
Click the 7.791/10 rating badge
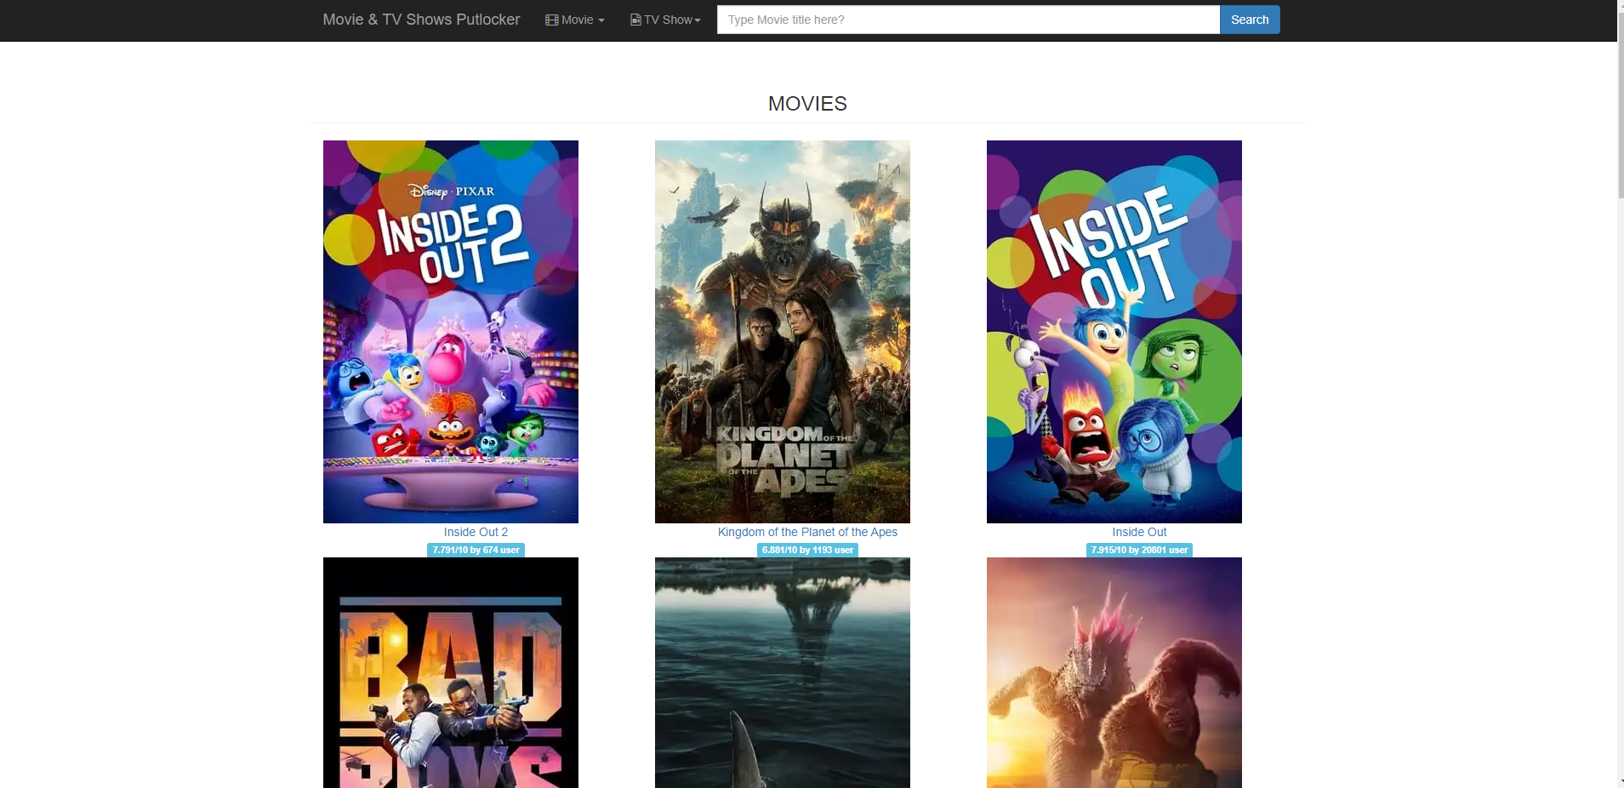476,550
